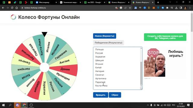Click Швеция in the names list
This screenshot has width=193, height=108.
pos(100,60)
